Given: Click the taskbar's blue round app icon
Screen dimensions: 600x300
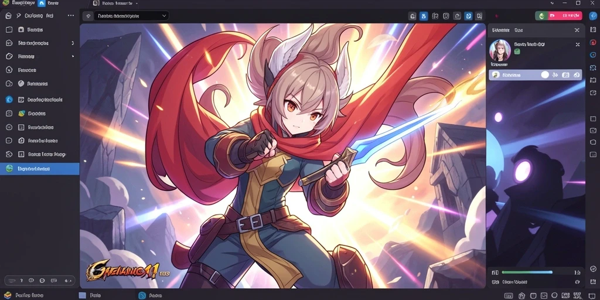Looking at the screenshot, I should (x=142, y=295).
